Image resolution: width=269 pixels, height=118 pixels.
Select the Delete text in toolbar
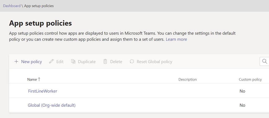coord(116,62)
